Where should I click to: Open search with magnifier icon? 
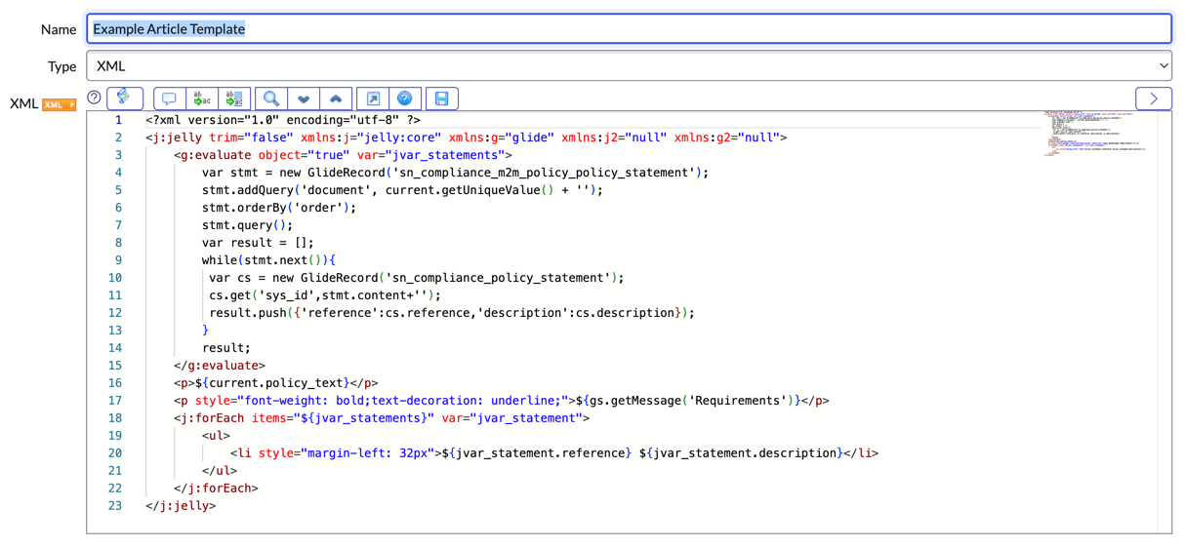[x=271, y=98]
